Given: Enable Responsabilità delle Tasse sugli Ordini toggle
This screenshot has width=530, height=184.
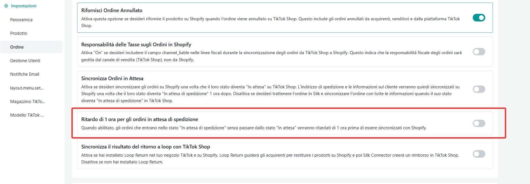Looking at the screenshot, I should click(479, 52).
